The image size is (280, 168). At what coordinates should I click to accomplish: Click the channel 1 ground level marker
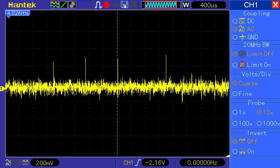click(x=2, y=89)
